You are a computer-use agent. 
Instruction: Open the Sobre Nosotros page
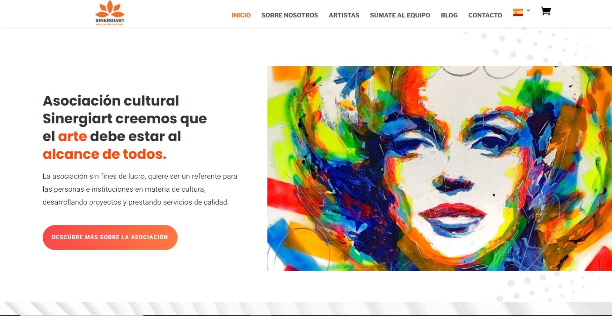289,15
